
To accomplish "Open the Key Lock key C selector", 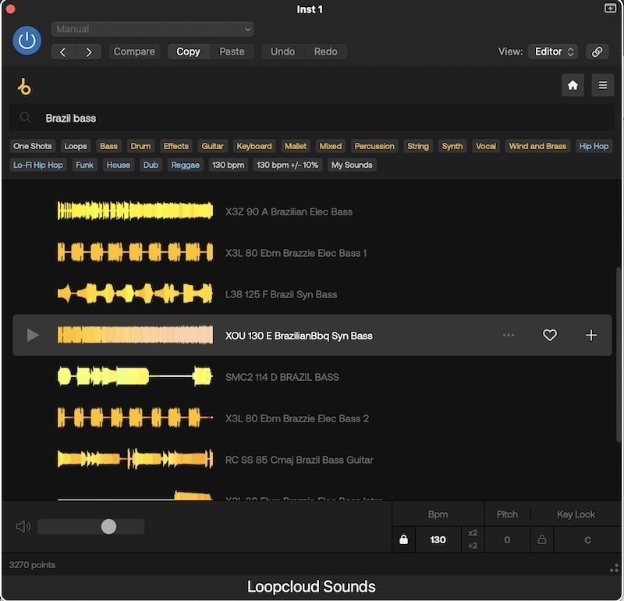I will (587, 539).
